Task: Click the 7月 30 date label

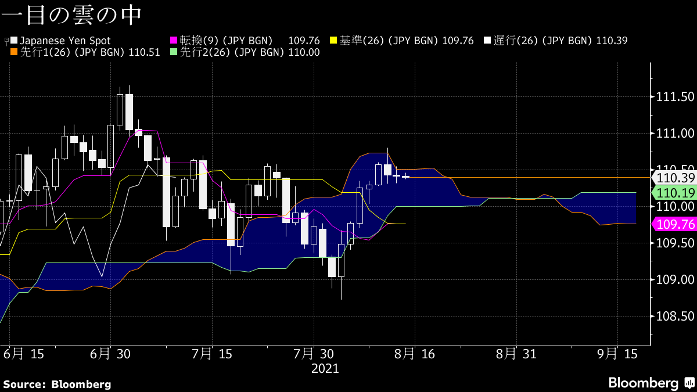Action: (314, 354)
